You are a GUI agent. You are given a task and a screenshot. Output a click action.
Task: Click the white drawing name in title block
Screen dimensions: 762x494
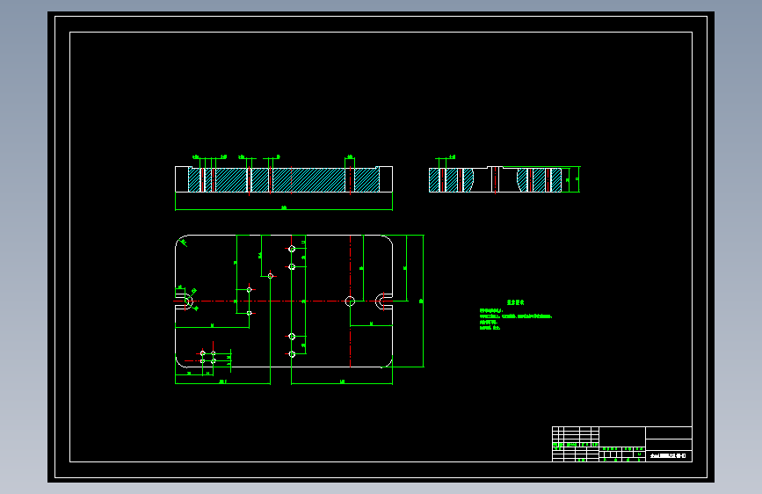pos(668,456)
